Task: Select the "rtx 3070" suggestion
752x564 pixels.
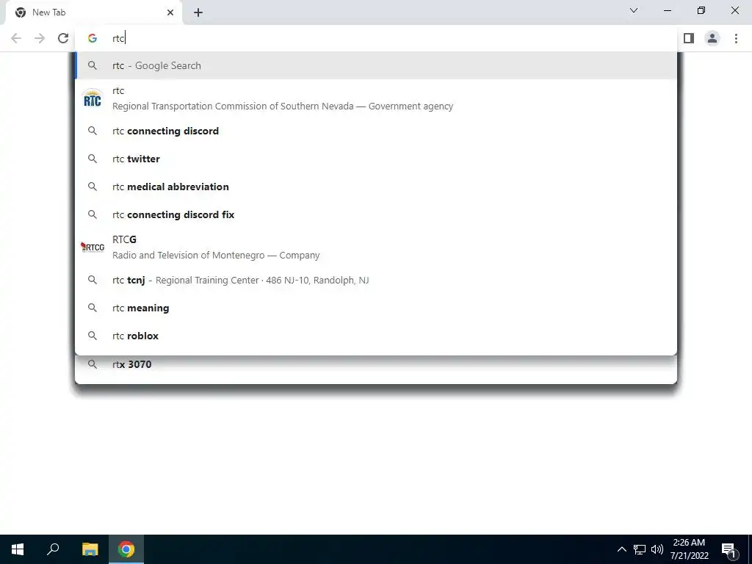Action: click(376, 364)
